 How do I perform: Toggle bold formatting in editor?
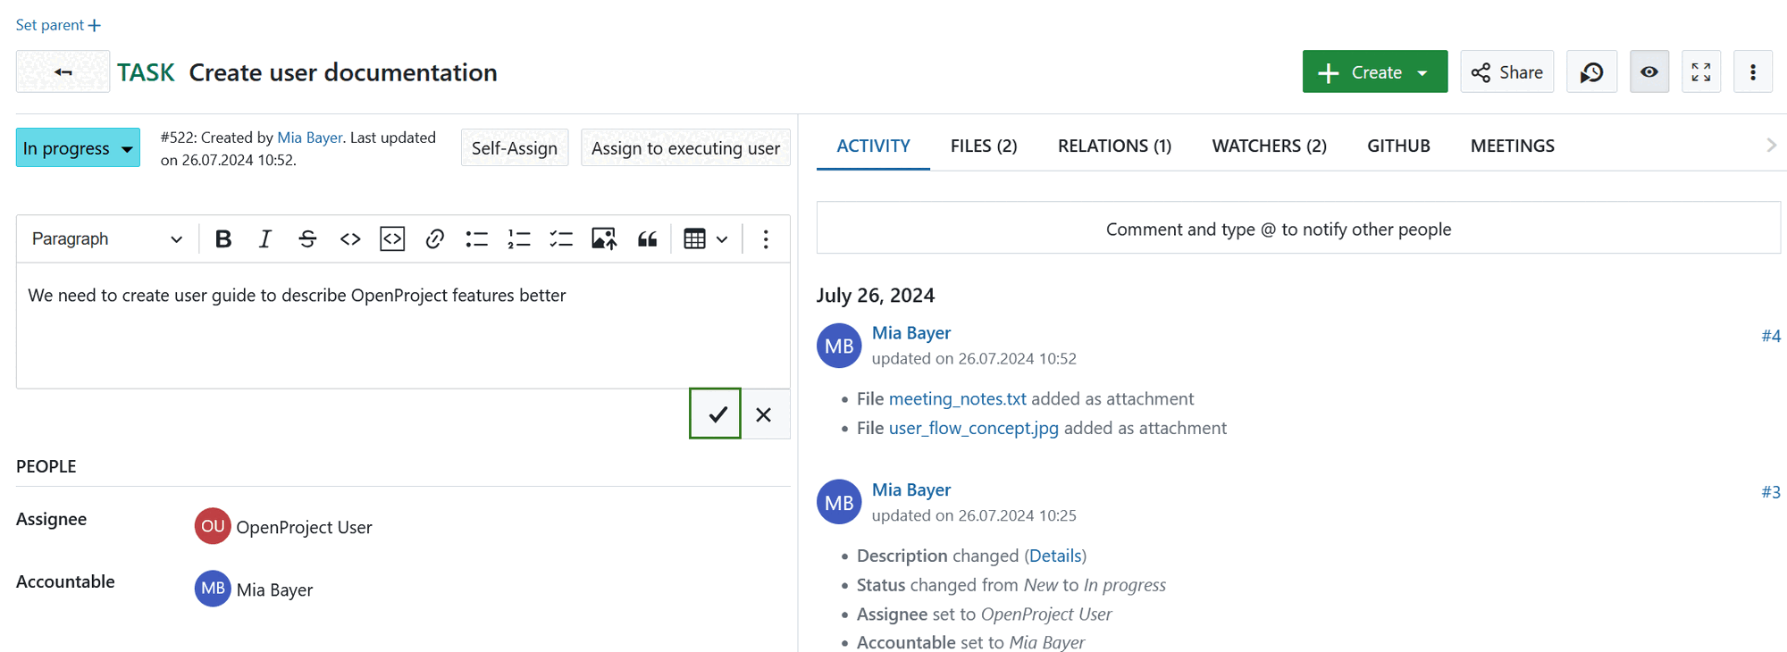(223, 239)
